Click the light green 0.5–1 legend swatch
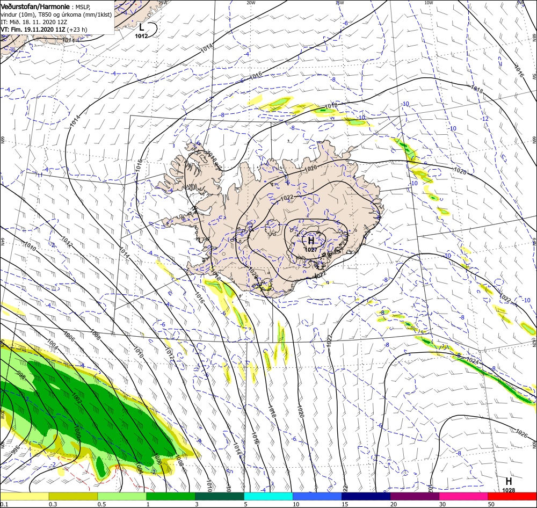Image resolution: width=537 pixels, height=508 pixels. point(122,496)
